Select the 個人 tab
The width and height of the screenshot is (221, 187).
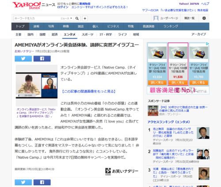pos(95,27)
